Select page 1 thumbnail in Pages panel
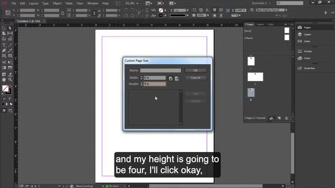 (251, 61)
